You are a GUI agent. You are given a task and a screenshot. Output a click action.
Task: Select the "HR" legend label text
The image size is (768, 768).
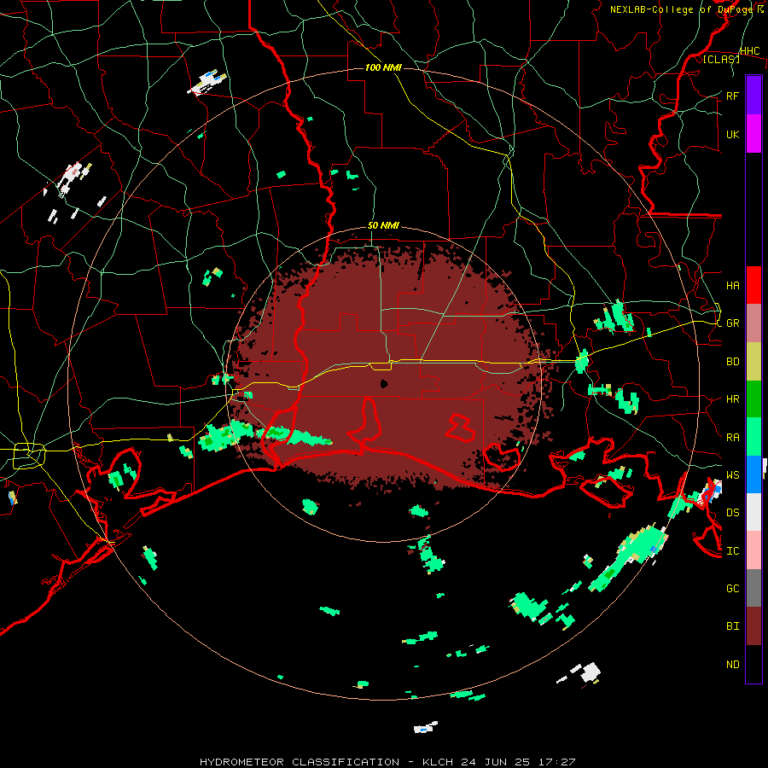[x=732, y=399]
